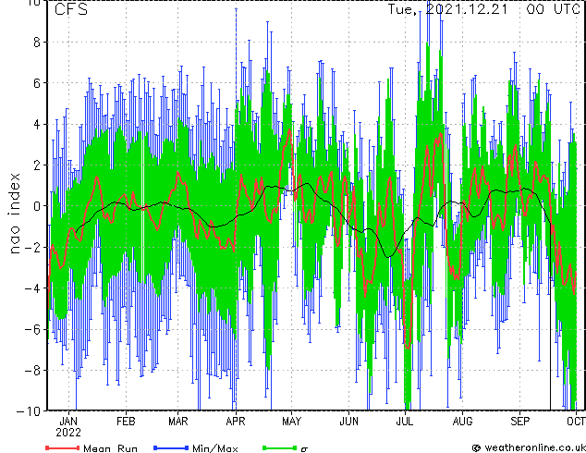Select the MAR x-axis label
This screenshot has height=453, width=586.
point(177,422)
